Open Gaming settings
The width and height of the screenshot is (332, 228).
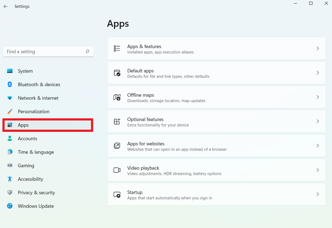pos(48,166)
